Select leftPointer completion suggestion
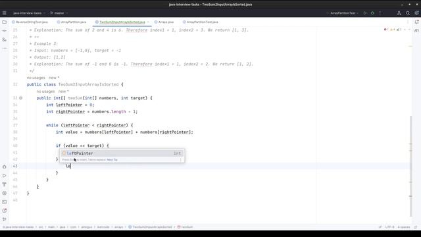Screen dimensions: 421x237 122,153
